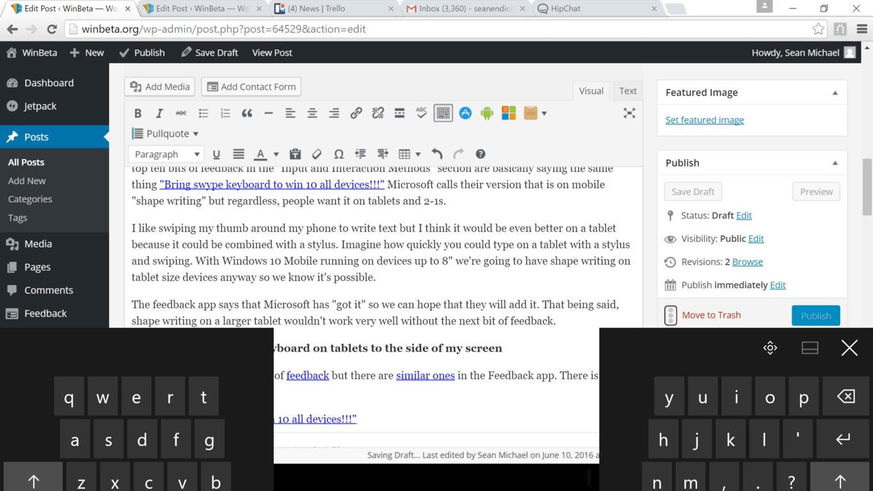Click the blue Publish button
Viewport: 873px width, 491px height.
[815, 316]
